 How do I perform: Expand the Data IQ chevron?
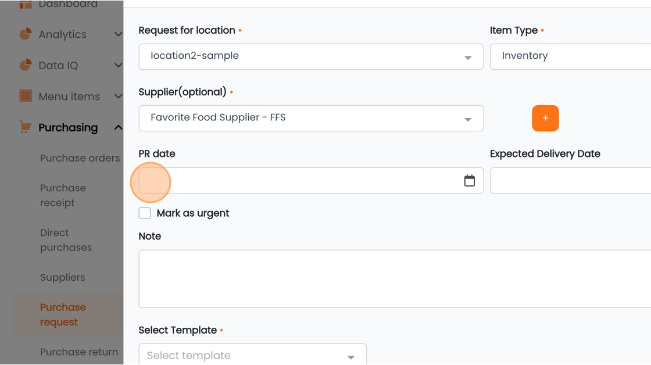pyautogui.click(x=118, y=65)
